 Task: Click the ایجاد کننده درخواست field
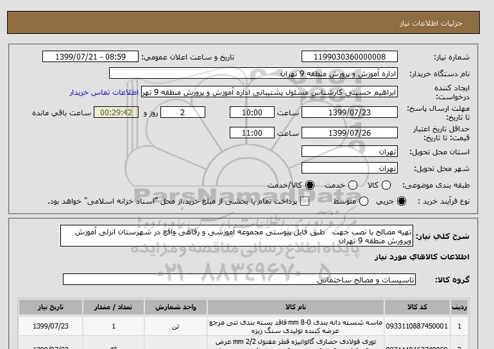(x=269, y=92)
